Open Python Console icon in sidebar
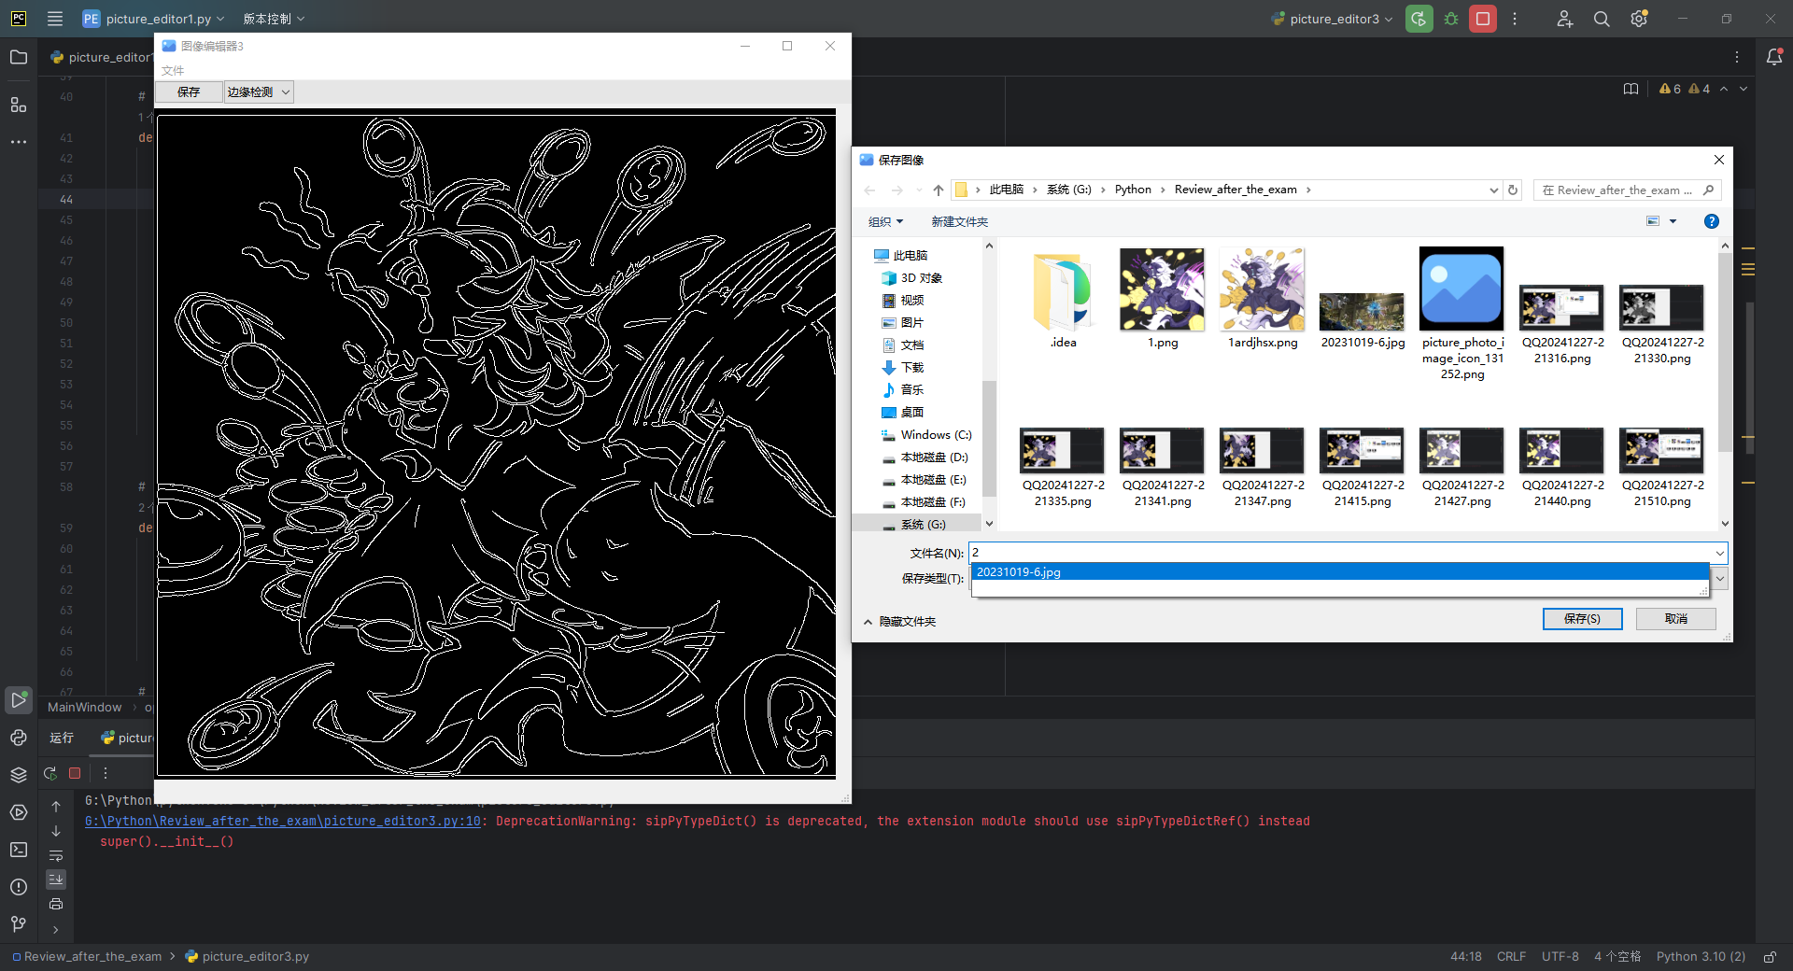 19,738
